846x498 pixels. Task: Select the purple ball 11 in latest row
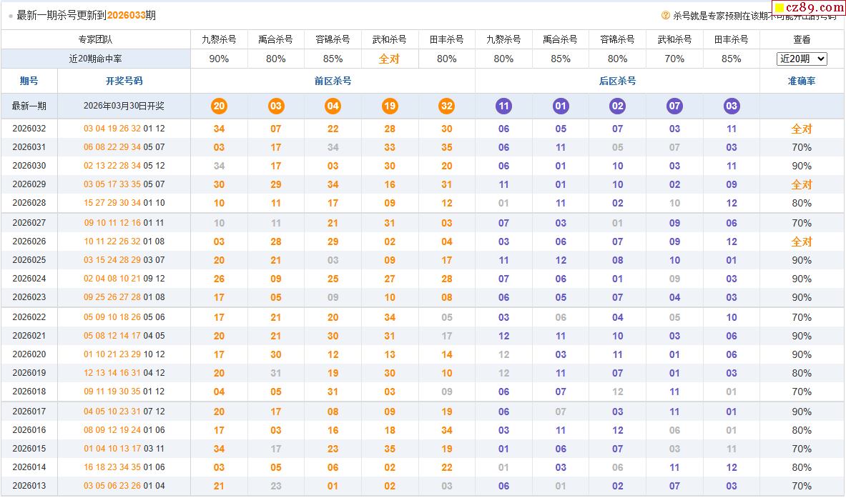point(503,106)
